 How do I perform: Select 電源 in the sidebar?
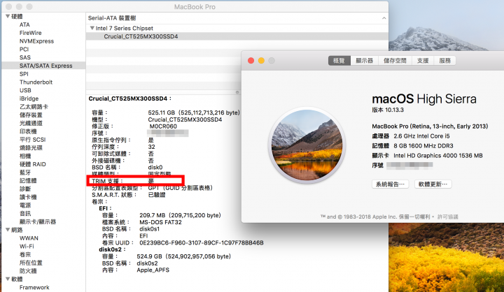pyautogui.click(x=25, y=205)
